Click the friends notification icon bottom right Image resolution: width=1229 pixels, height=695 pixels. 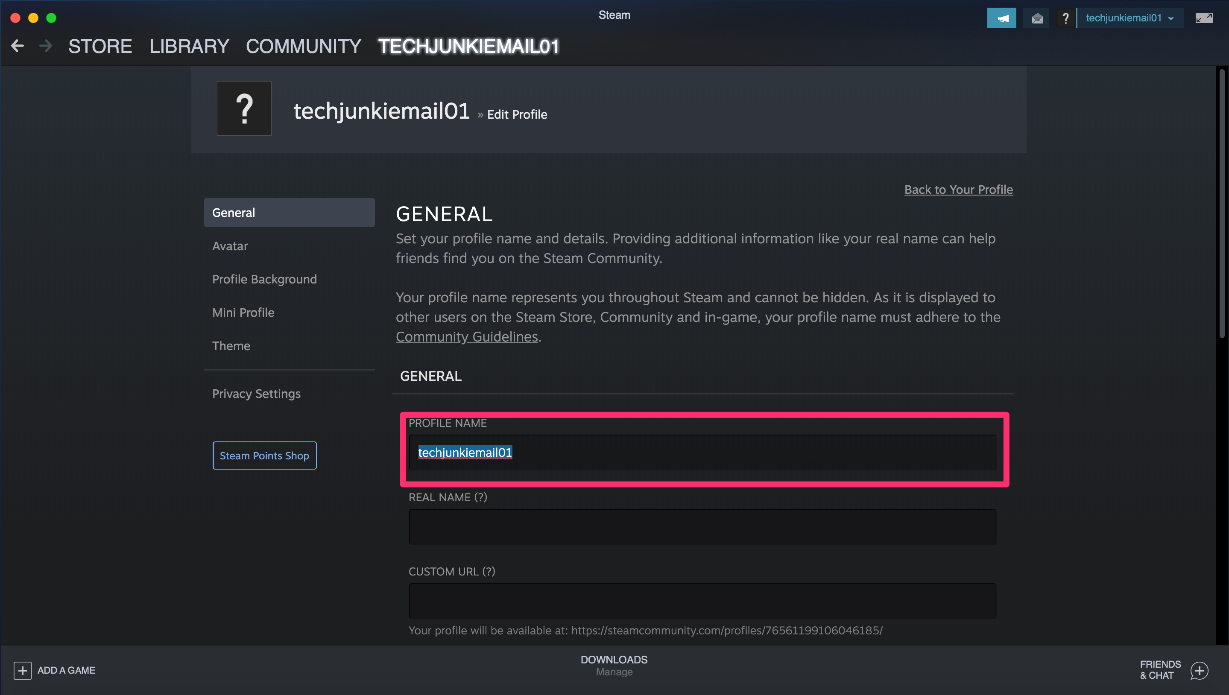tap(1200, 670)
